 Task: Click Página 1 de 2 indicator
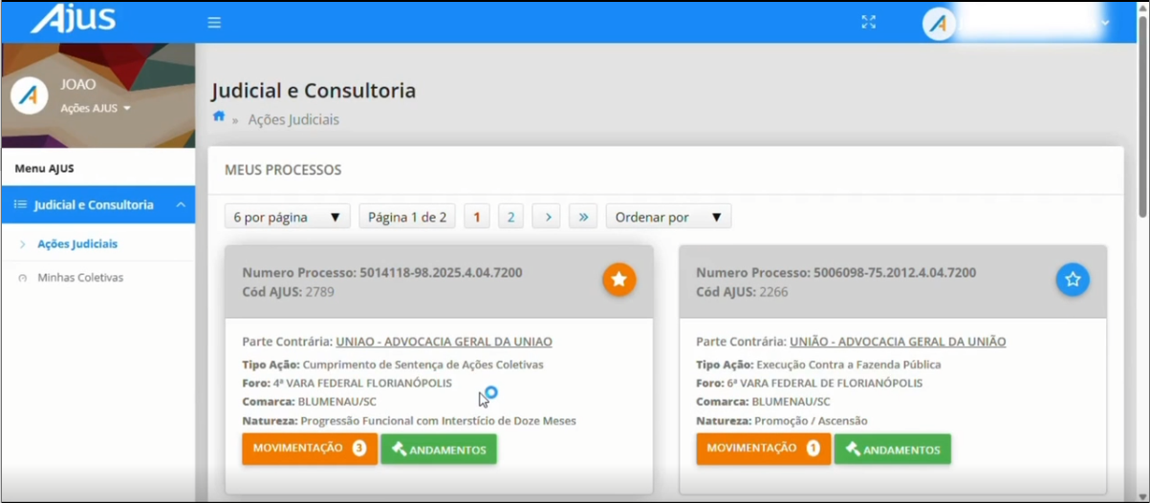point(407,217)
